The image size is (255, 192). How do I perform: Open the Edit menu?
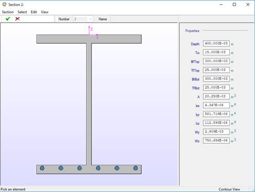click(x=34, y=12)
